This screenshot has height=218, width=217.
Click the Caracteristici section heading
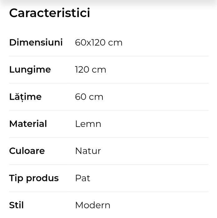click(x=50, y=13)
